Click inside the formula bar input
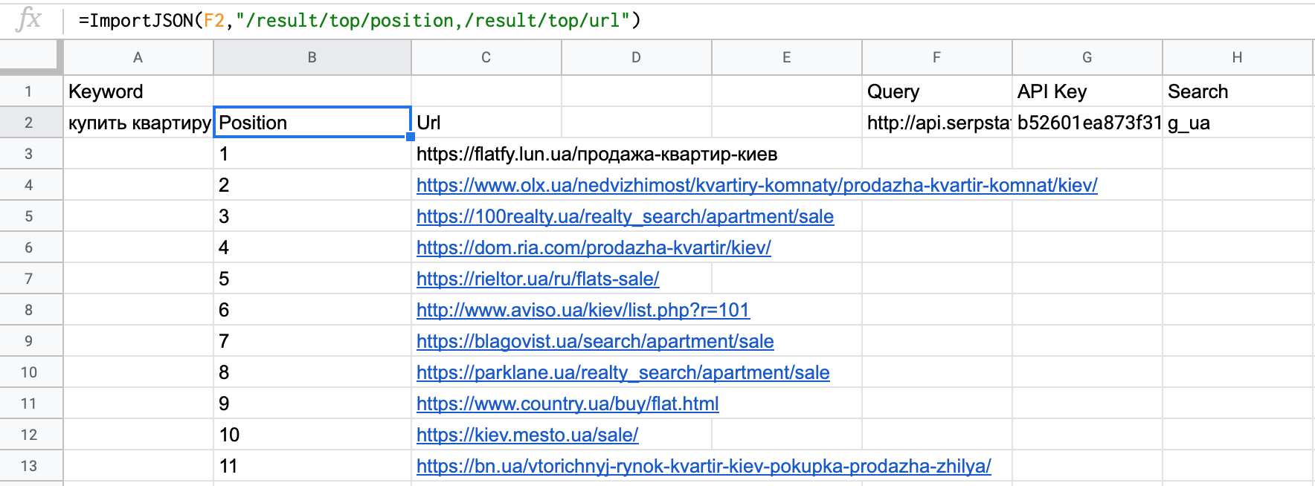The height and width of the screenshot is (486, 1315). (x=669, y=21)
